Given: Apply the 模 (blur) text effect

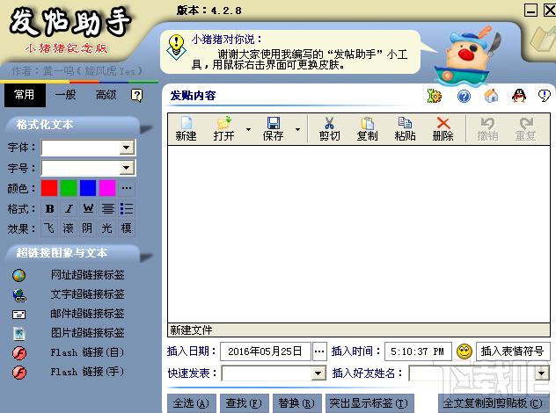Looking at the screenshot, I should pyautogui.click(x=127, y=228).
